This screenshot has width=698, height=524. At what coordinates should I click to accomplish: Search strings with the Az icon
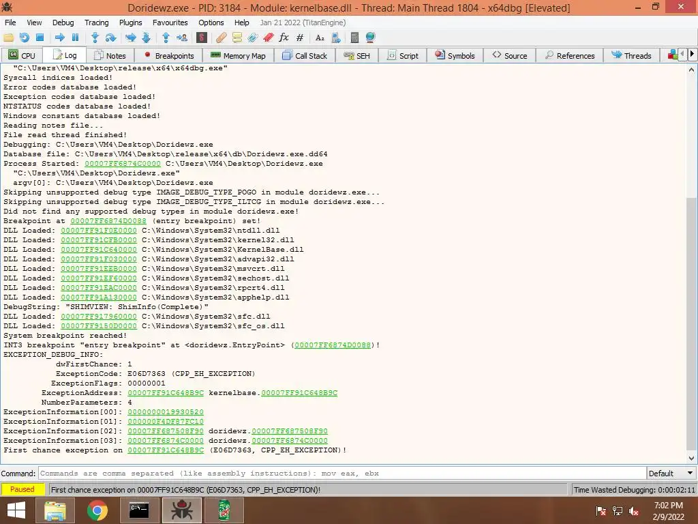tap(320, 38)
